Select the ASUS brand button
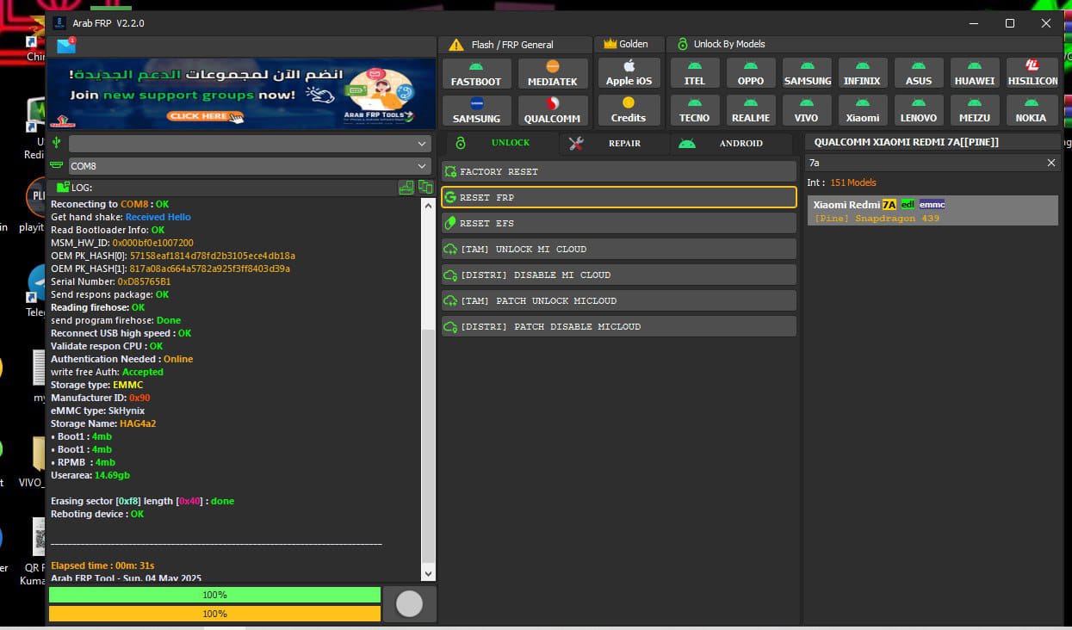 pyautogui.click(x=919, y=73)
